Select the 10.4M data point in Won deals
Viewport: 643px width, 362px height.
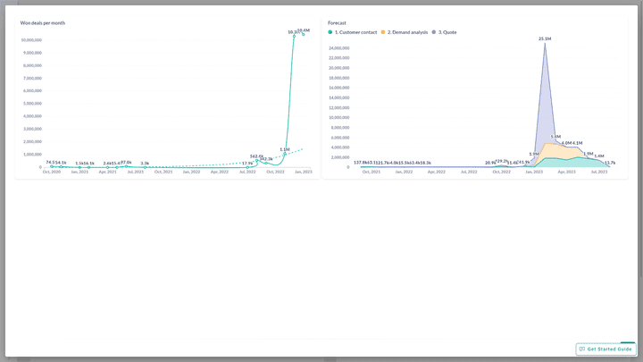(304, 34)
